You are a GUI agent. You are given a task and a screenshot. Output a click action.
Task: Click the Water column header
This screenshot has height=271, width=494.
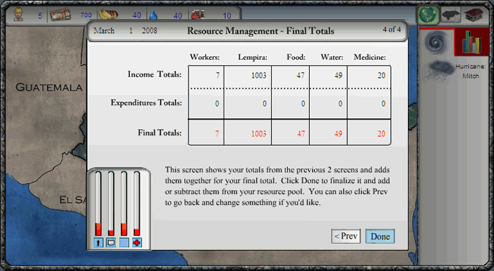point(332,57)
